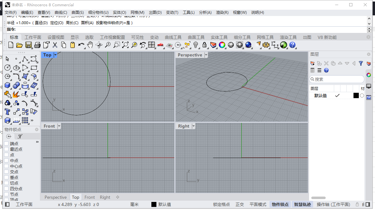Enable the 中心点 object snap checkbox
Image resolution: width=375 pixels, height=211 pixels.
(x=7, y=166)
